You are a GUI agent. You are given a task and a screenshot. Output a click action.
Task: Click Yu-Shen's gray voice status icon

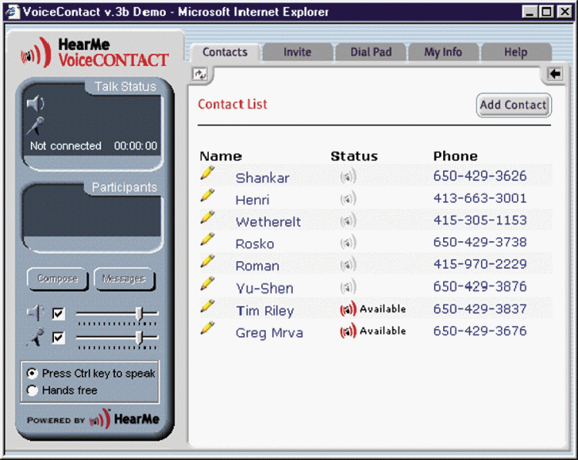(x=348, y=287)
